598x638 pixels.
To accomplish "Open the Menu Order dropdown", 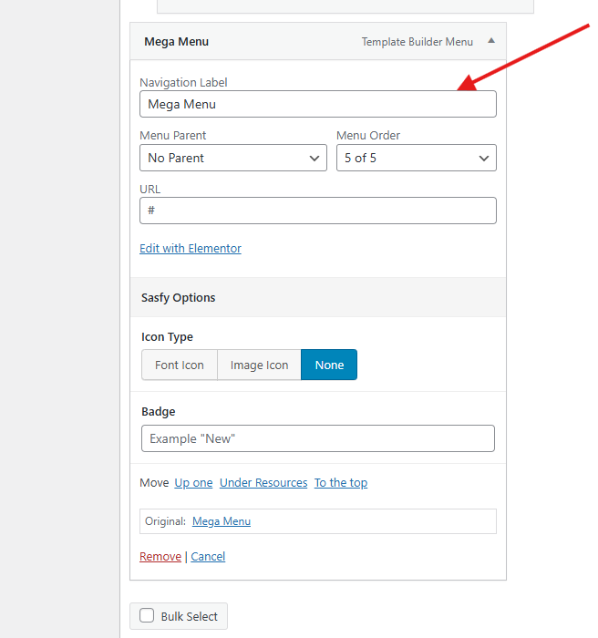I will pos(416,158).
